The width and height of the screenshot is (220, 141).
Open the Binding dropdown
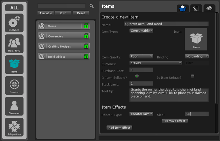coord(197,56)
